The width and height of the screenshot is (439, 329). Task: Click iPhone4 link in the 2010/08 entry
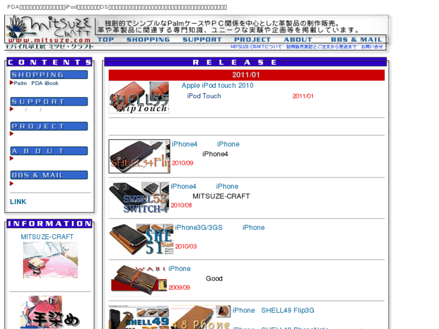tap(184, 187)
